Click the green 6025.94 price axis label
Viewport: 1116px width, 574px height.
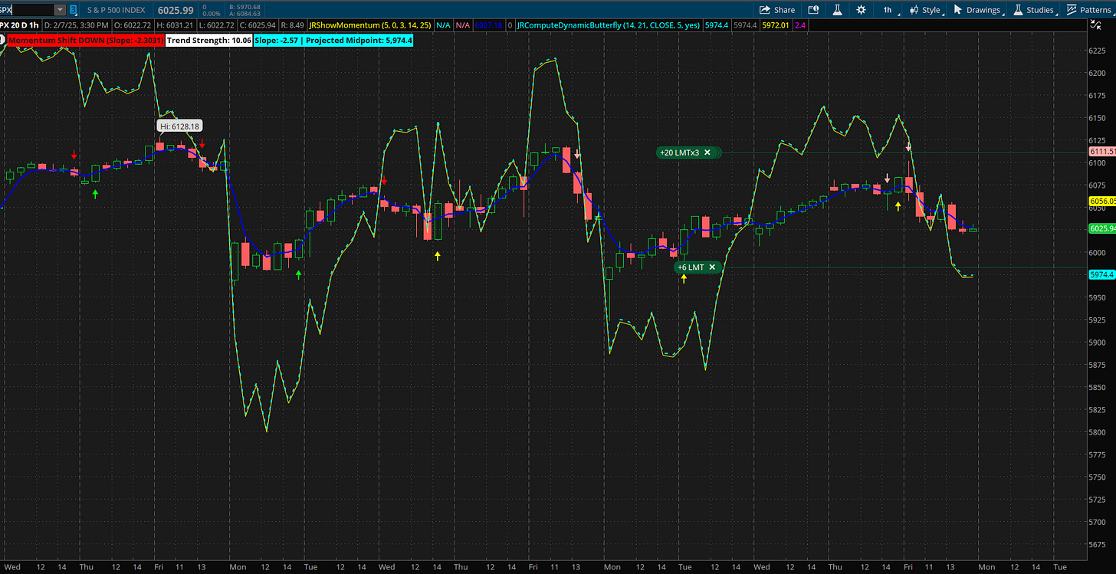(1101, 228)
